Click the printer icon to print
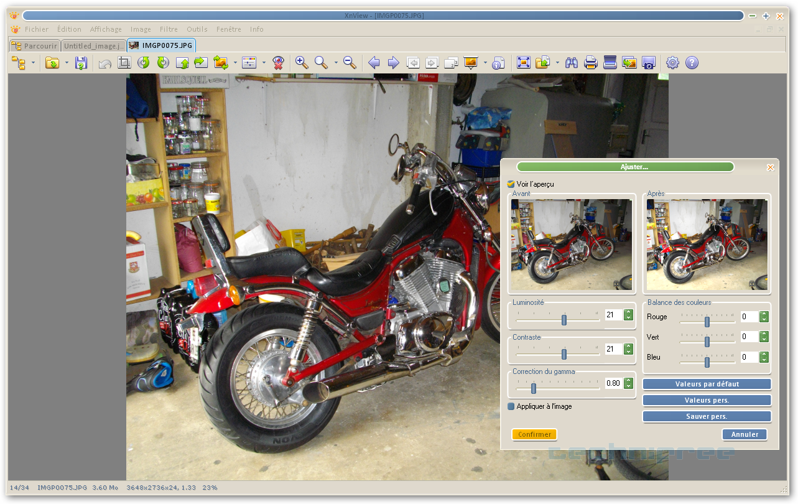This screenshot has width=798, height=504. (591, 62)
